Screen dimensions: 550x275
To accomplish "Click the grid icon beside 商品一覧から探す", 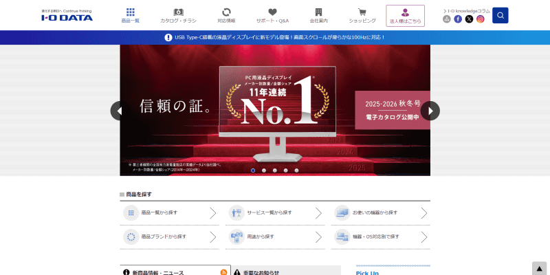I will [131, 213].
